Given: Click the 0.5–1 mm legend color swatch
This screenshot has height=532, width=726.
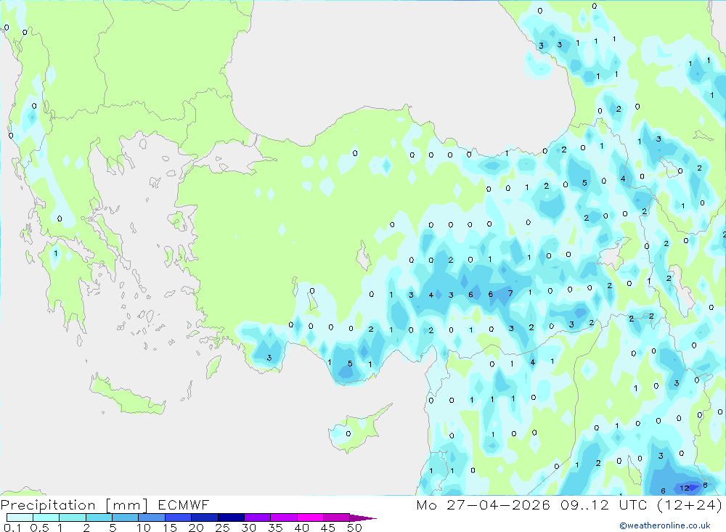Looking at the screenshot, I should click(x=46, y=517).
